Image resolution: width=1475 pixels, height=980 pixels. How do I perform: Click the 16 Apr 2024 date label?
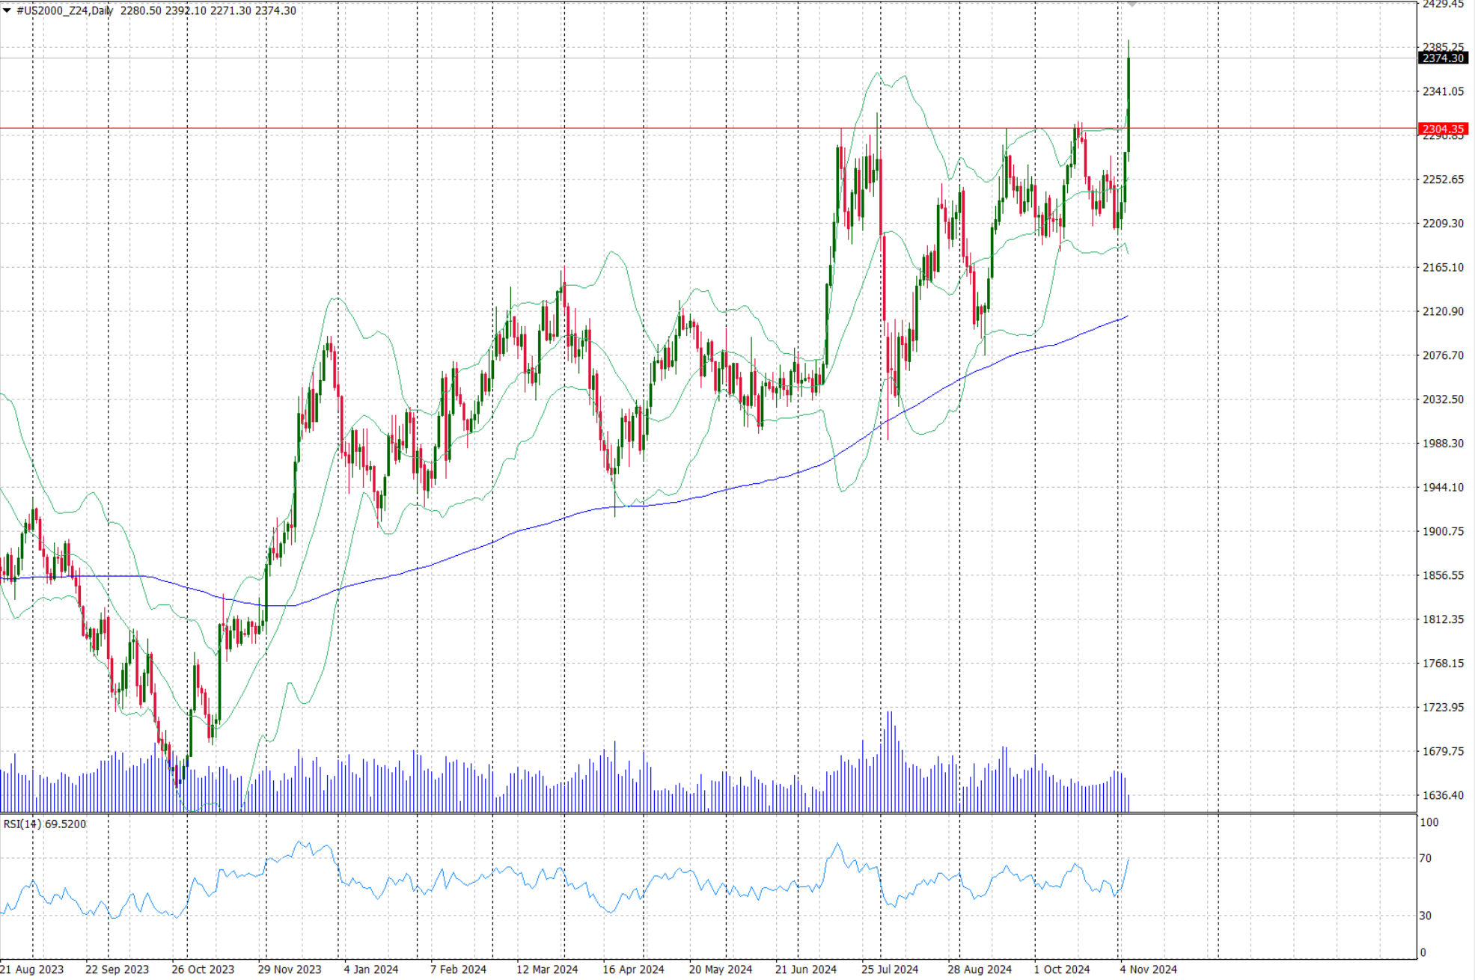(x=633, y=970)
